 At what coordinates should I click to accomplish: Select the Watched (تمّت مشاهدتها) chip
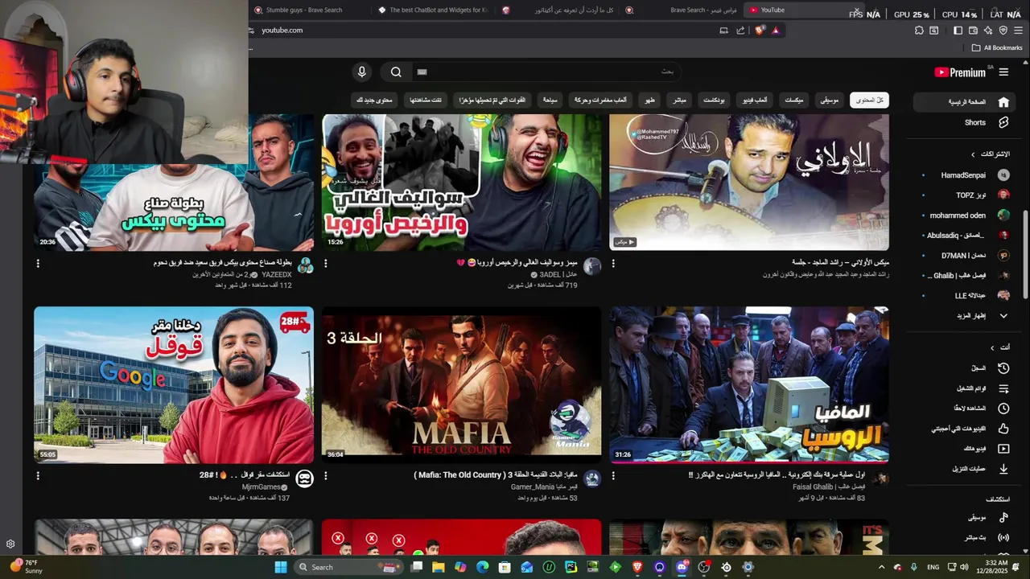(426, 101)
